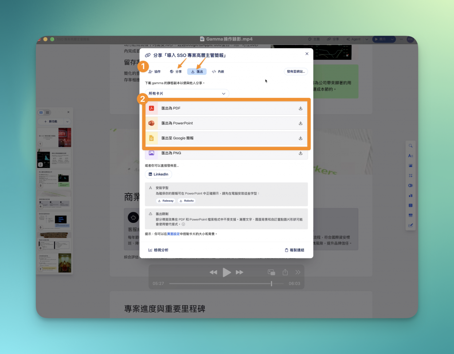
Task: Select slide thumbnail 4
Action: pyautogui.click(x=54, y=200)
